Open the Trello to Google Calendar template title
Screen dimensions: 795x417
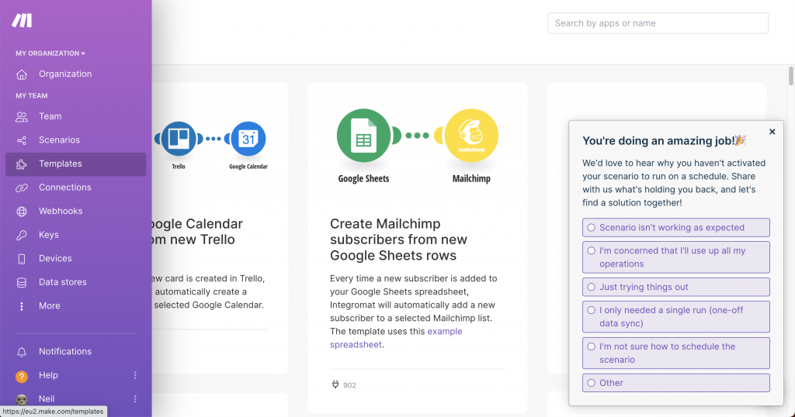[198, 231]
